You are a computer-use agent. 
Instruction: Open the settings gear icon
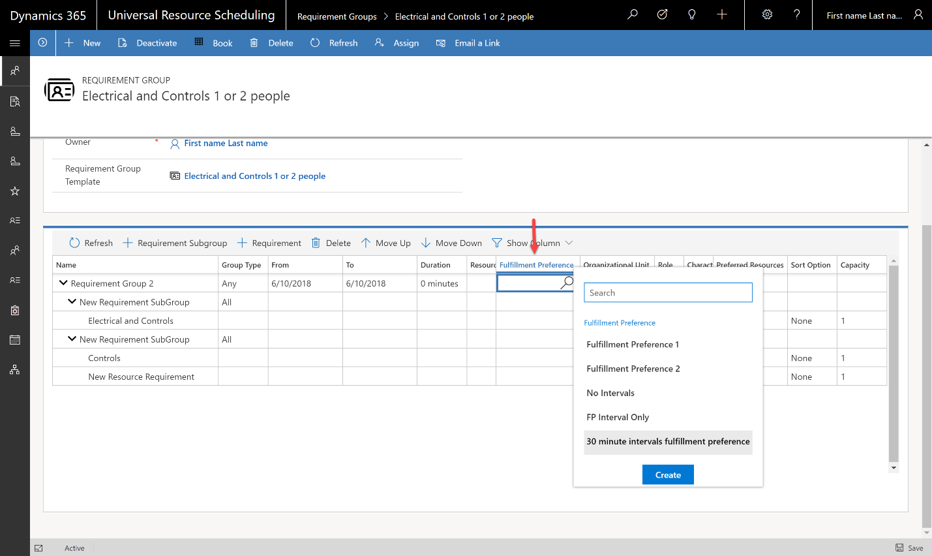pos(767,14)
